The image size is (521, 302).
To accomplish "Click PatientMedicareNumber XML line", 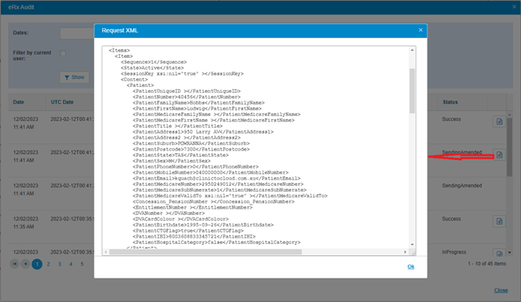I will click(x=218, y=184).
